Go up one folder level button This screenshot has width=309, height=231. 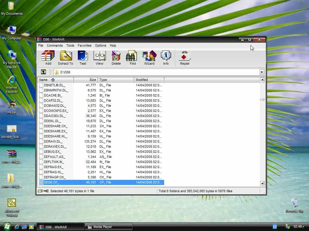pos(43,72)
